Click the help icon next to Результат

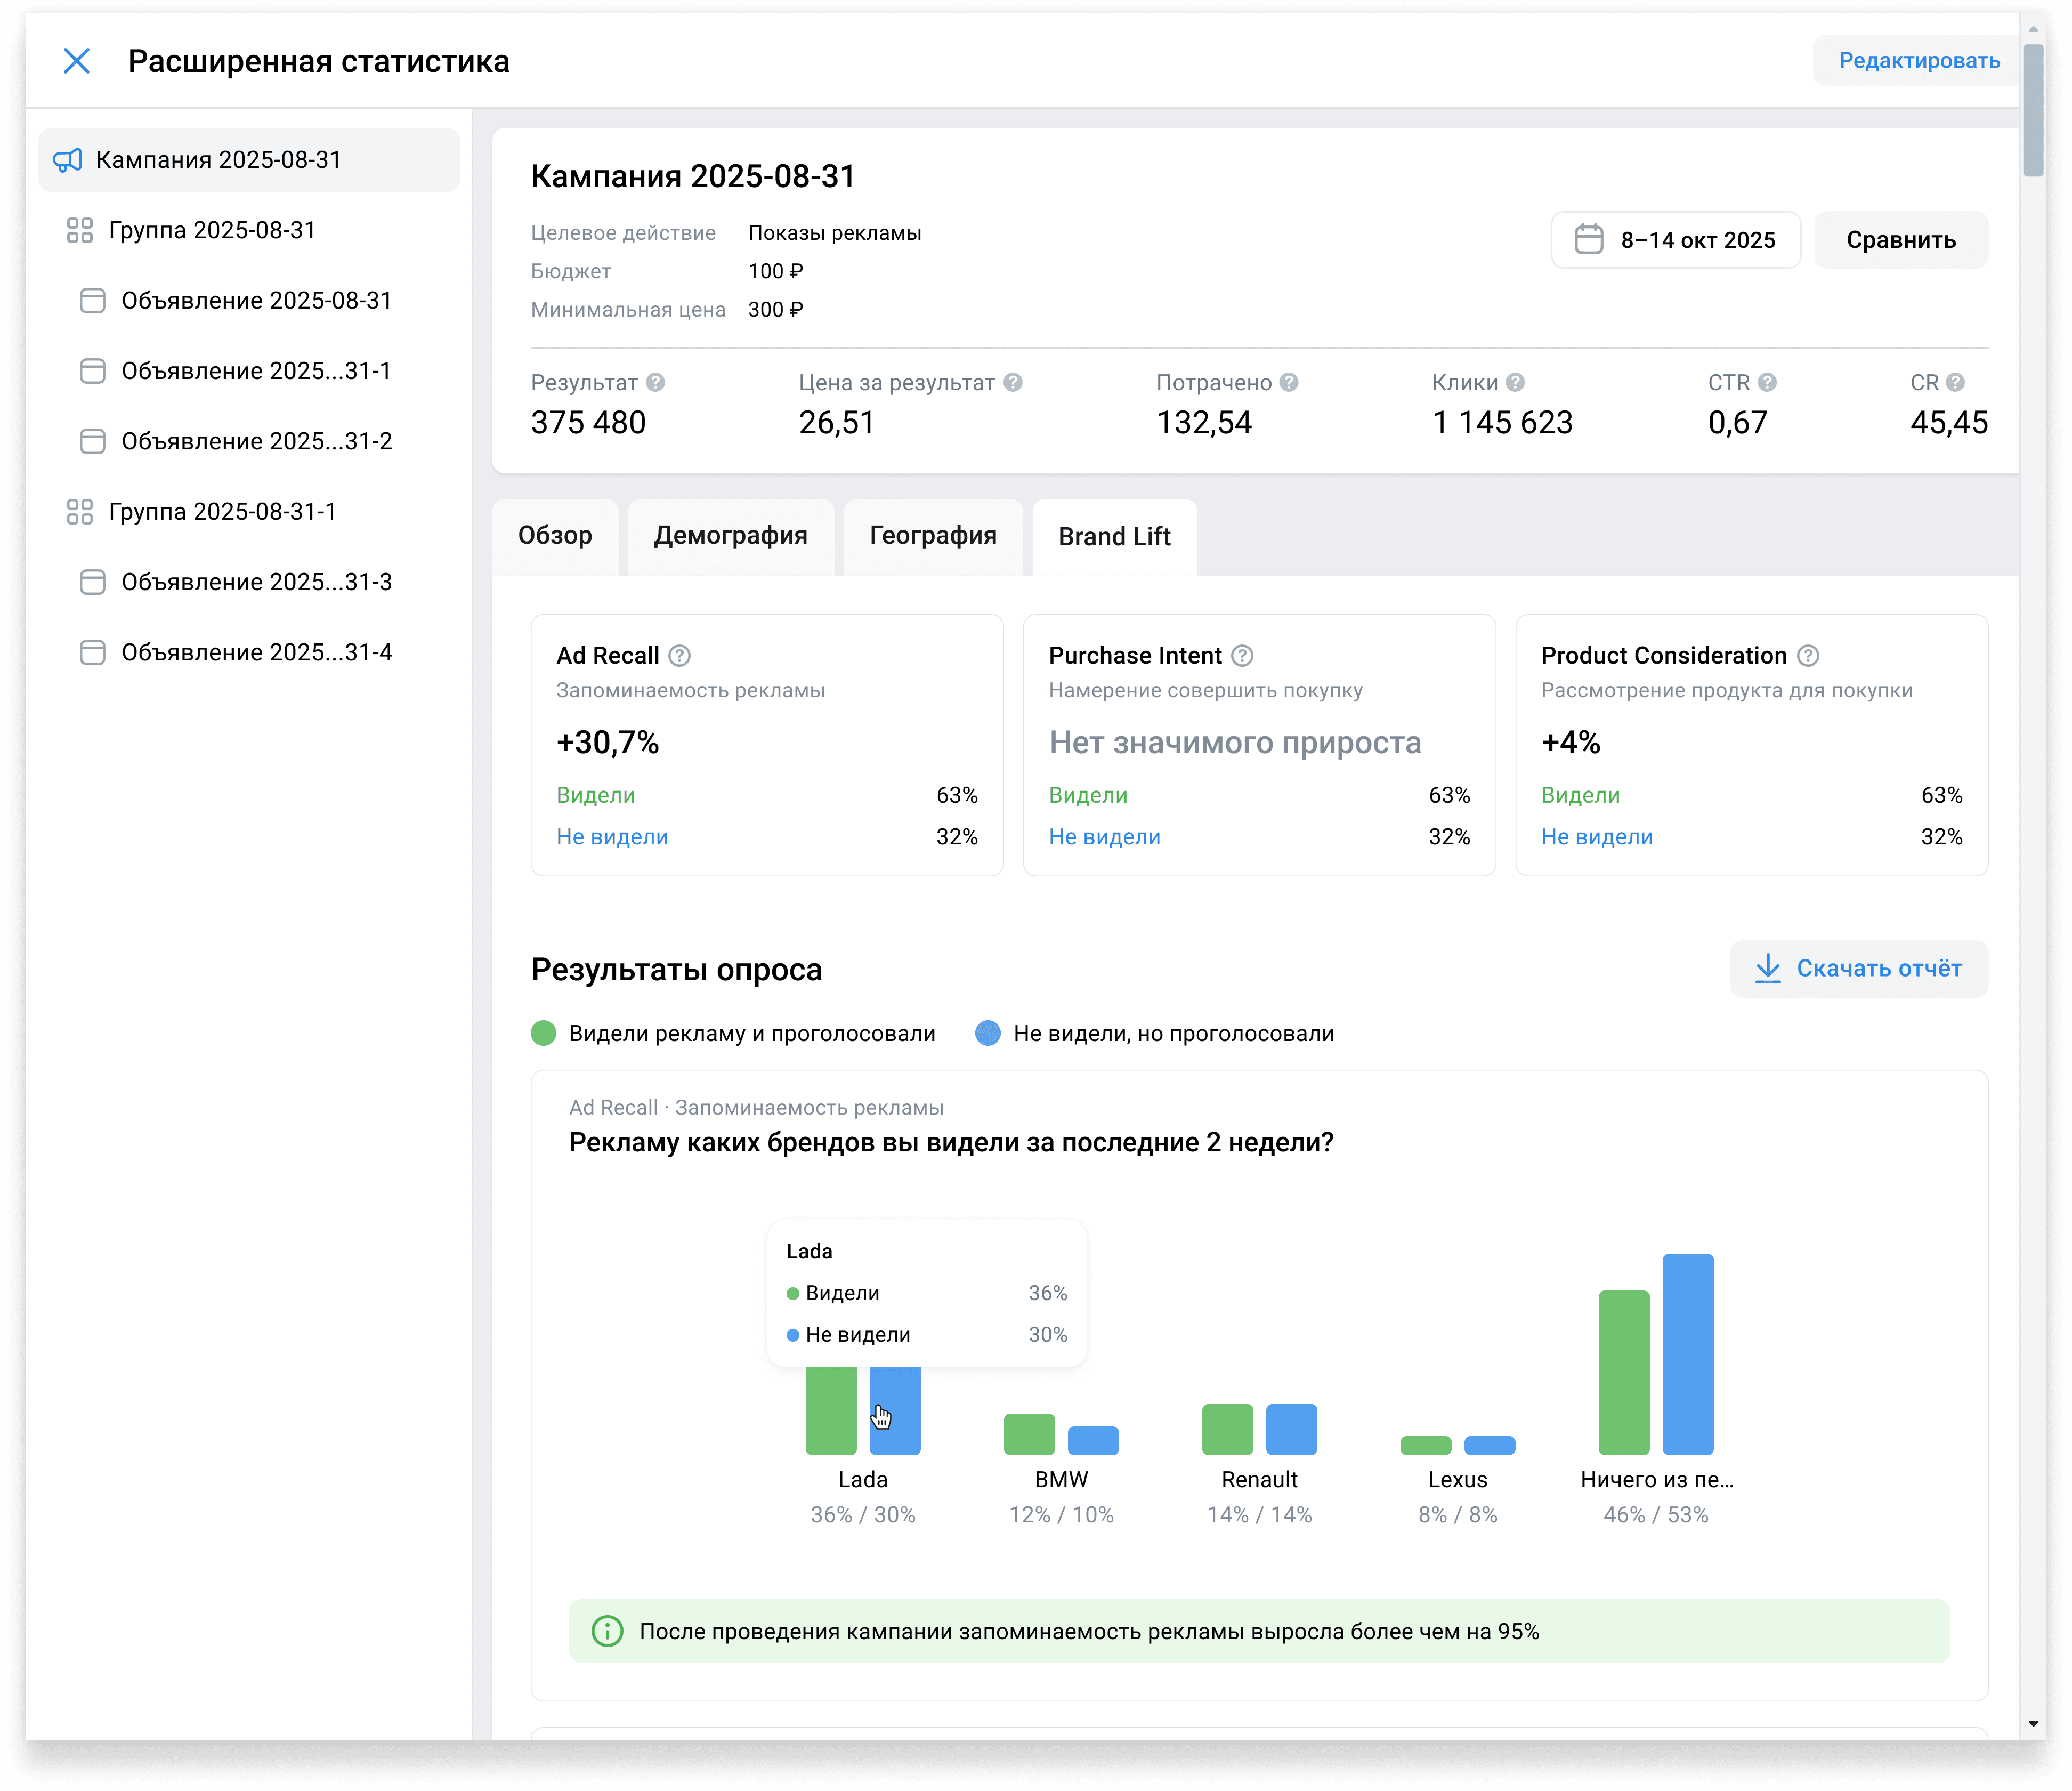click(x=655, y=382)
